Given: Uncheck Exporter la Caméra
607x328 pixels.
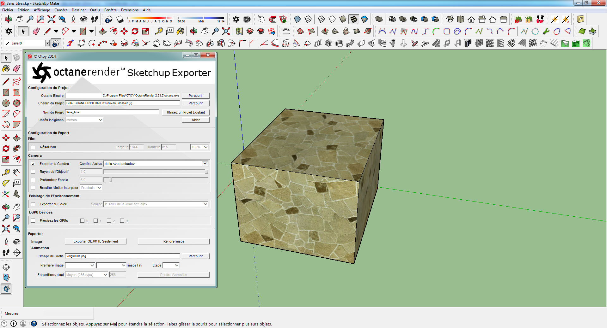Looking at the screenshot, I should (x=33, y=164).
